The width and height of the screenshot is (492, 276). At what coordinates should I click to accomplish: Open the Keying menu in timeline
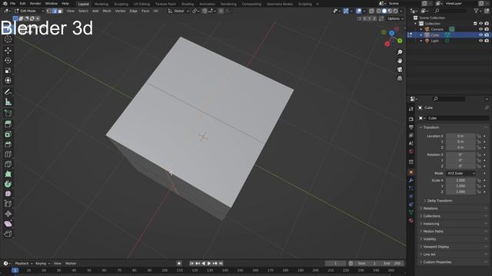point(42,264)
